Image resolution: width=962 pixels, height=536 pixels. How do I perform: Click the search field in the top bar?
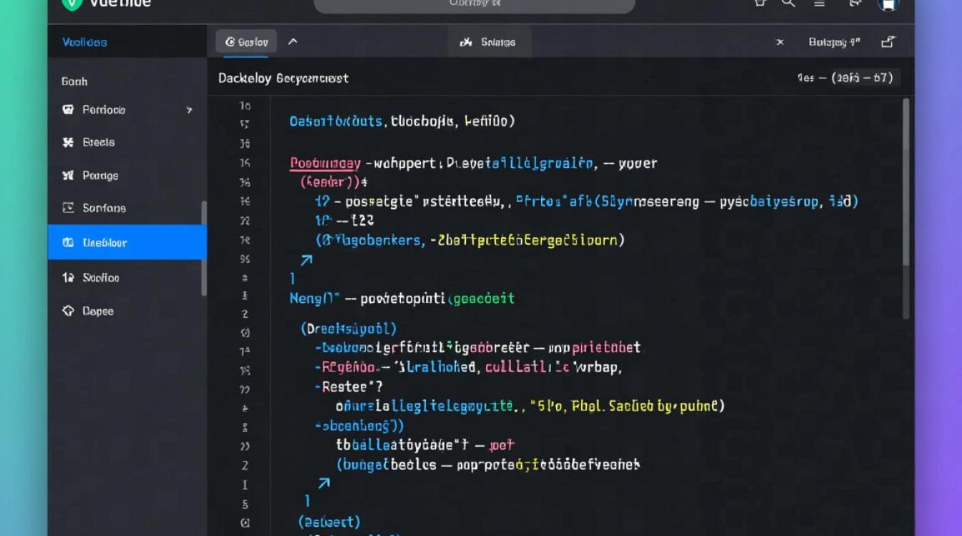coord(475,5)
